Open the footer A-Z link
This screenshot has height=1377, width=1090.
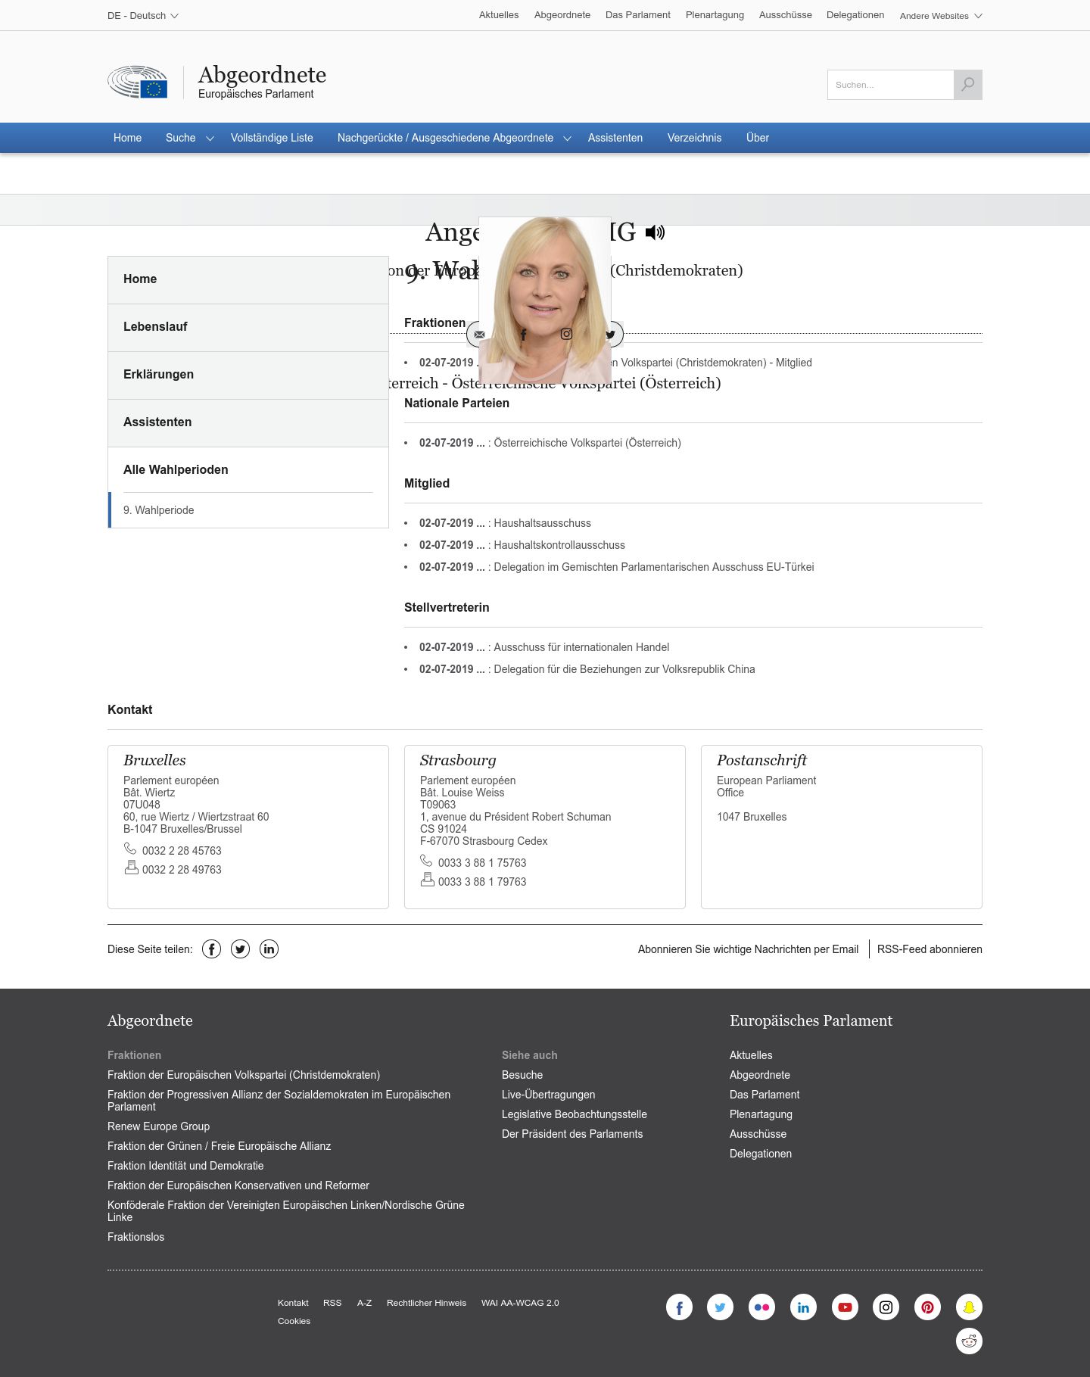[x=364, y=1303]
